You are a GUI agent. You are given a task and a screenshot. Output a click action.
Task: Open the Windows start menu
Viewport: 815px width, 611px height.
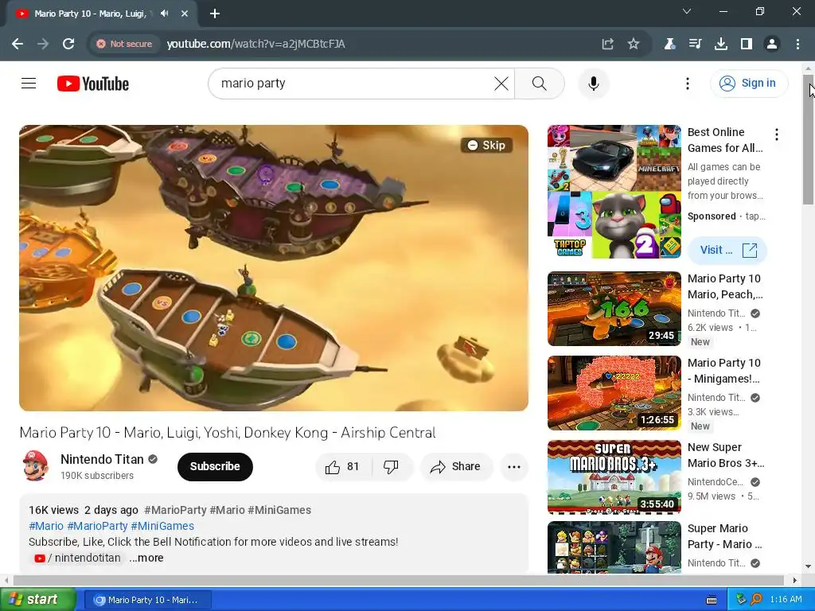click(37, 600)
